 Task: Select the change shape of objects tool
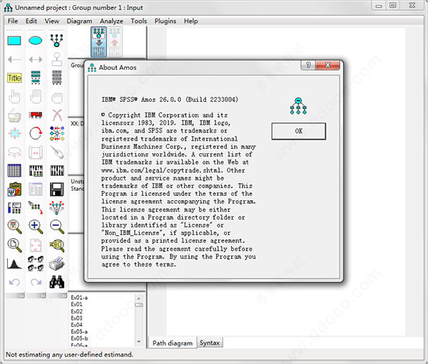click(14, 133)
